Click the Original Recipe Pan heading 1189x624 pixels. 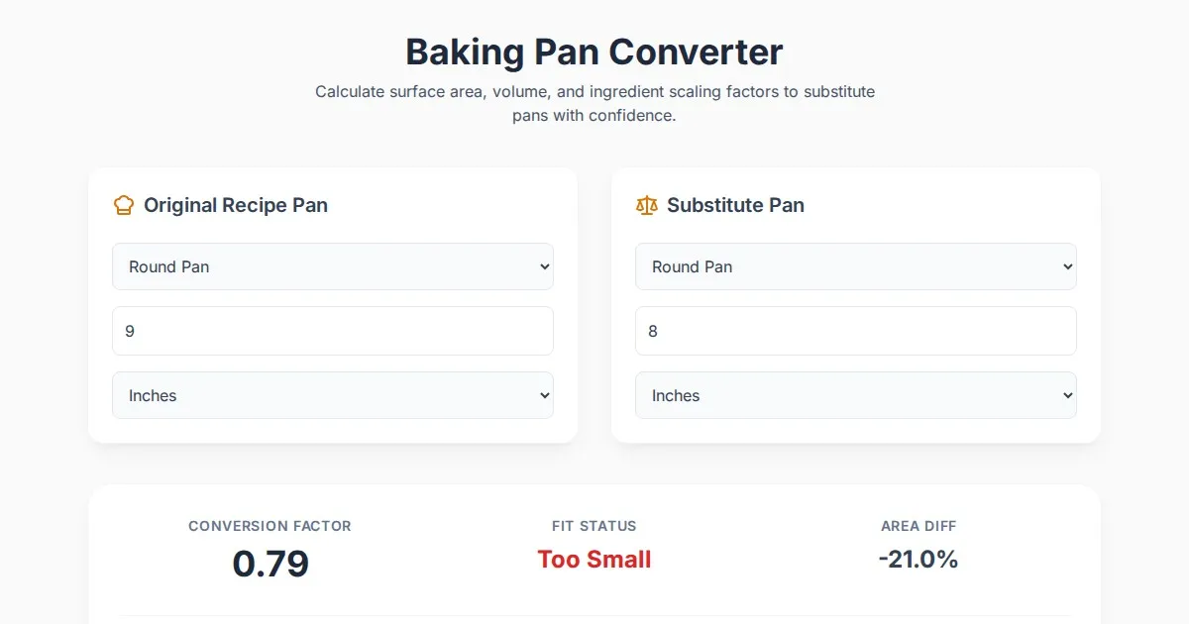236,205
